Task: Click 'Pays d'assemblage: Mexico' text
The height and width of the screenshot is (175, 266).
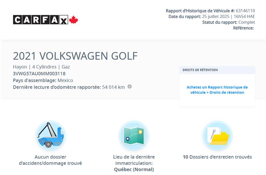Action: coord(43,80)
